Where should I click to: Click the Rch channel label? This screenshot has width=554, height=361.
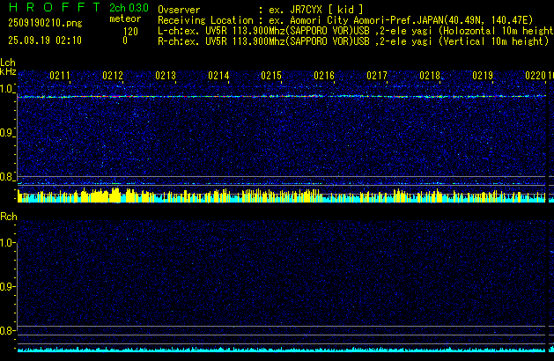click(x=9, y=217)
